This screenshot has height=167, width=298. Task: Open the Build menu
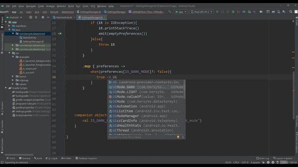71,6
